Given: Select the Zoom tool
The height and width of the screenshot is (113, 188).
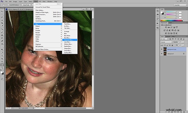Looking at the screenshot, I should 2,68.
